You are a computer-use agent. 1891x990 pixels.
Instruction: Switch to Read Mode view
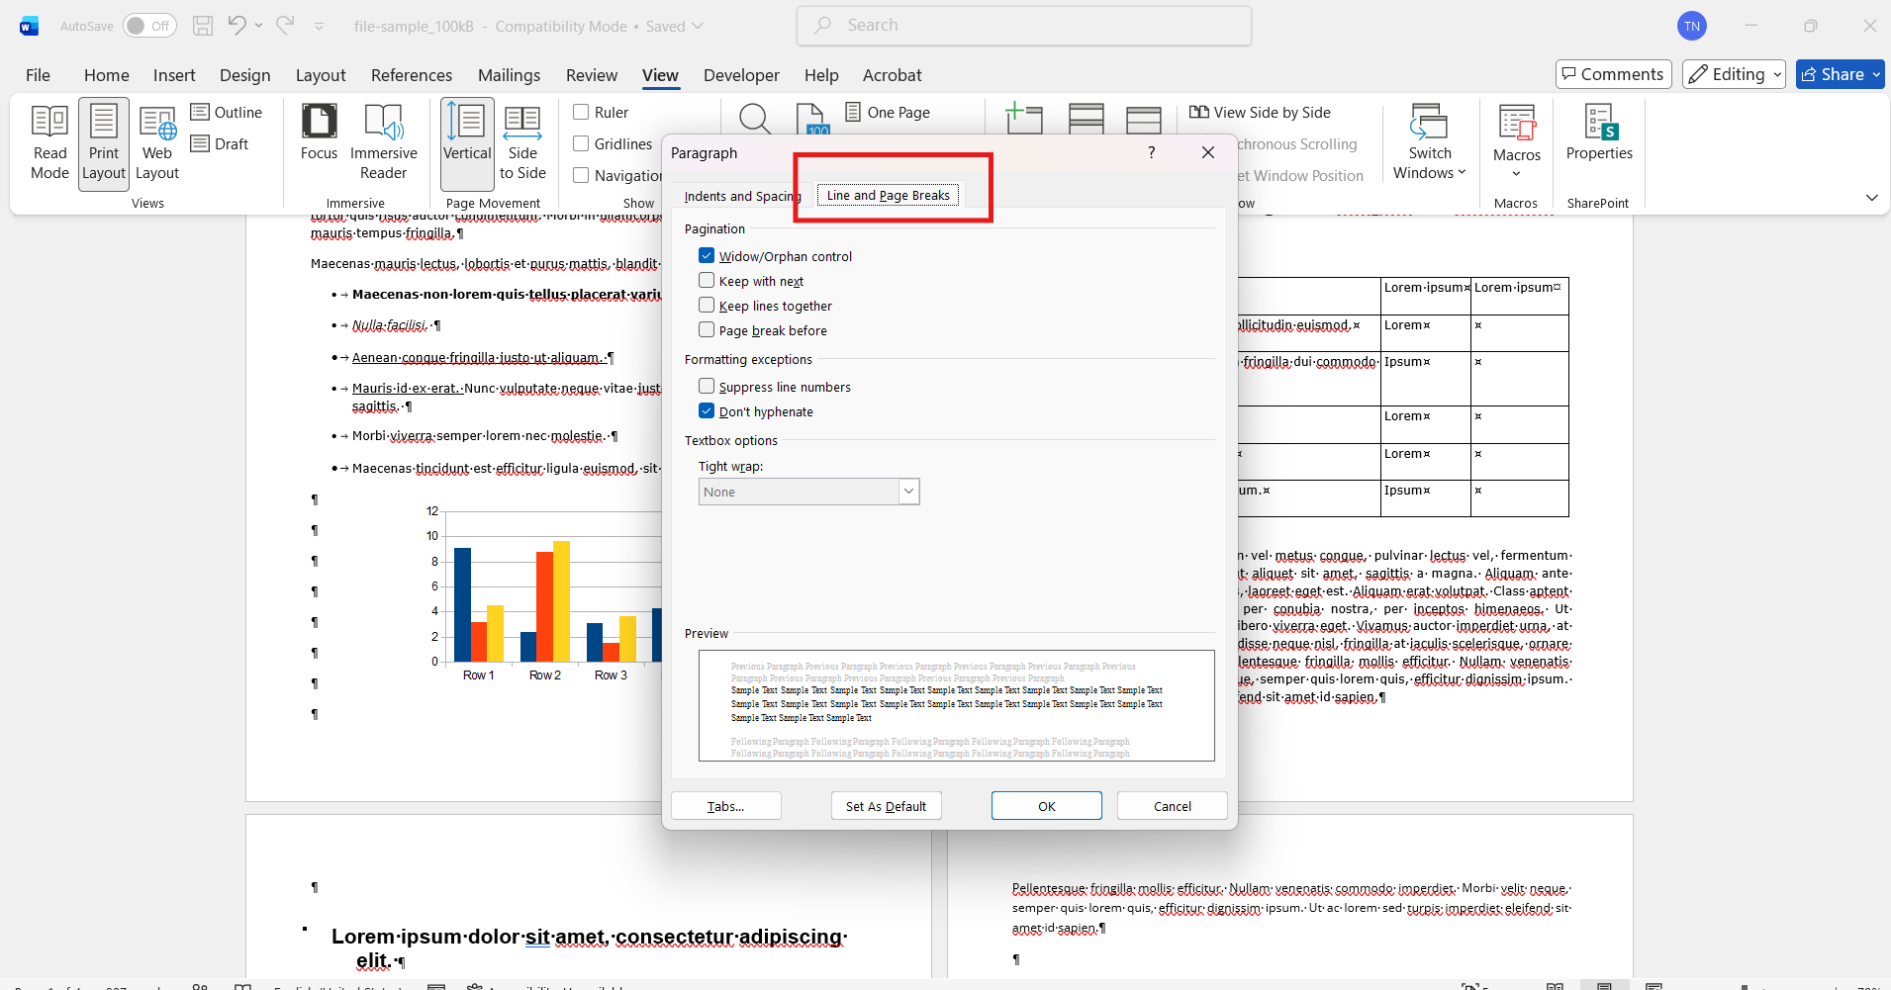50,143
